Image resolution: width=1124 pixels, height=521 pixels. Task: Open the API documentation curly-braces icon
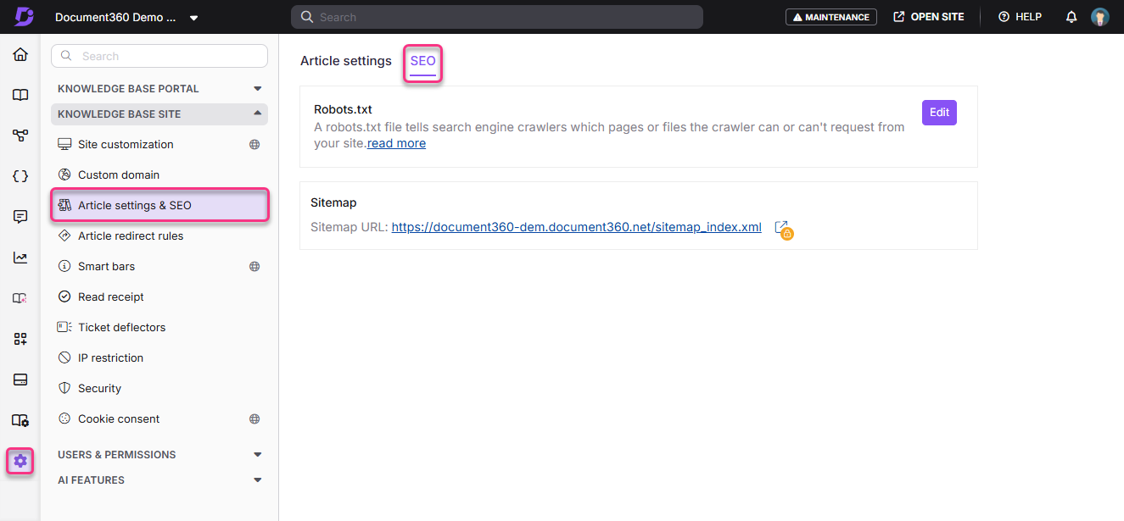point(20,175)
